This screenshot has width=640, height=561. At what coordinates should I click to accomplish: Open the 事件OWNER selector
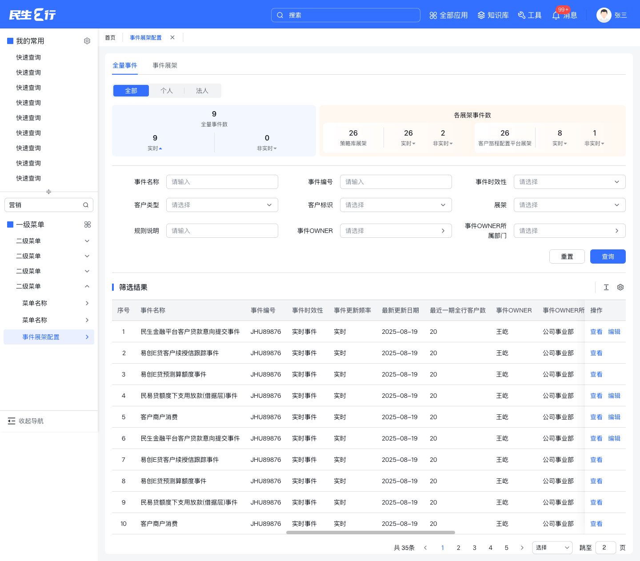(396, 231)
